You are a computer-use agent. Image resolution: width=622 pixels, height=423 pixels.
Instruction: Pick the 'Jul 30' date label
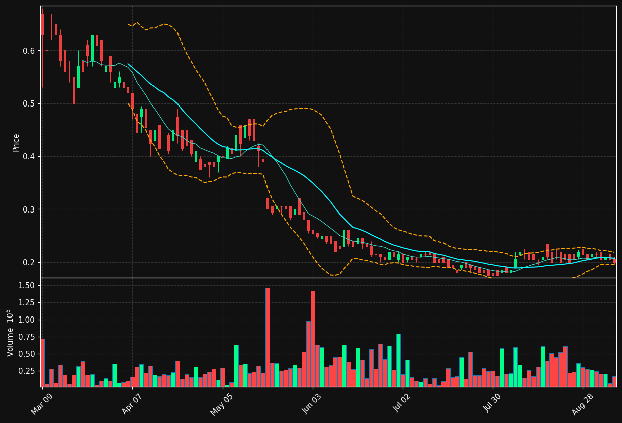pyautogui.click(x=492, y=404)
